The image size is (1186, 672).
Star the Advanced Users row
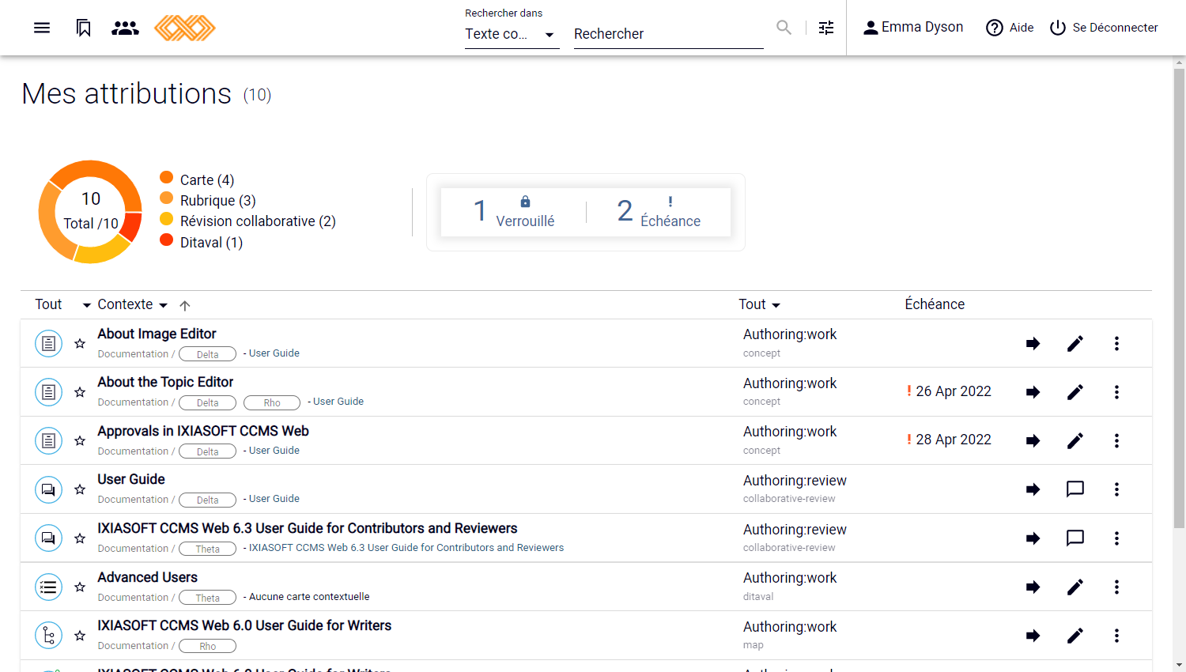pyautogui.click(x=80, y=587)
